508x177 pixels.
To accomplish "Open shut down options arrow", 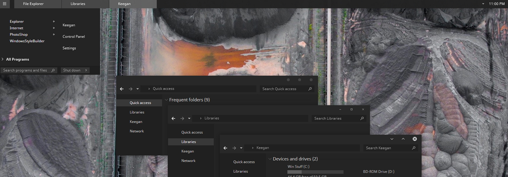I will click(86, 70).
